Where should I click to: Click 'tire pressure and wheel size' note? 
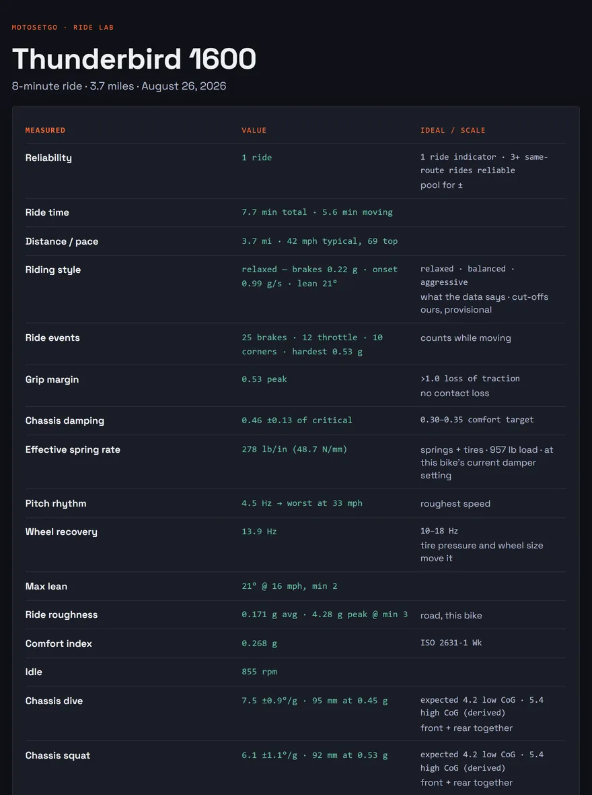(482, 546)
